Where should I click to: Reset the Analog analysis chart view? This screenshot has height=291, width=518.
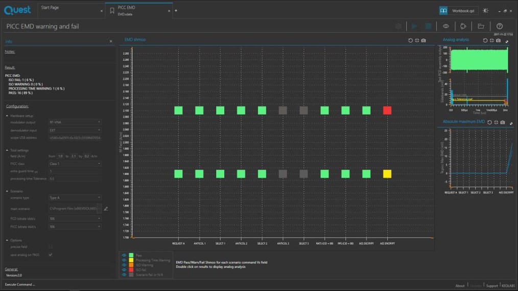[x=485, y=40]
